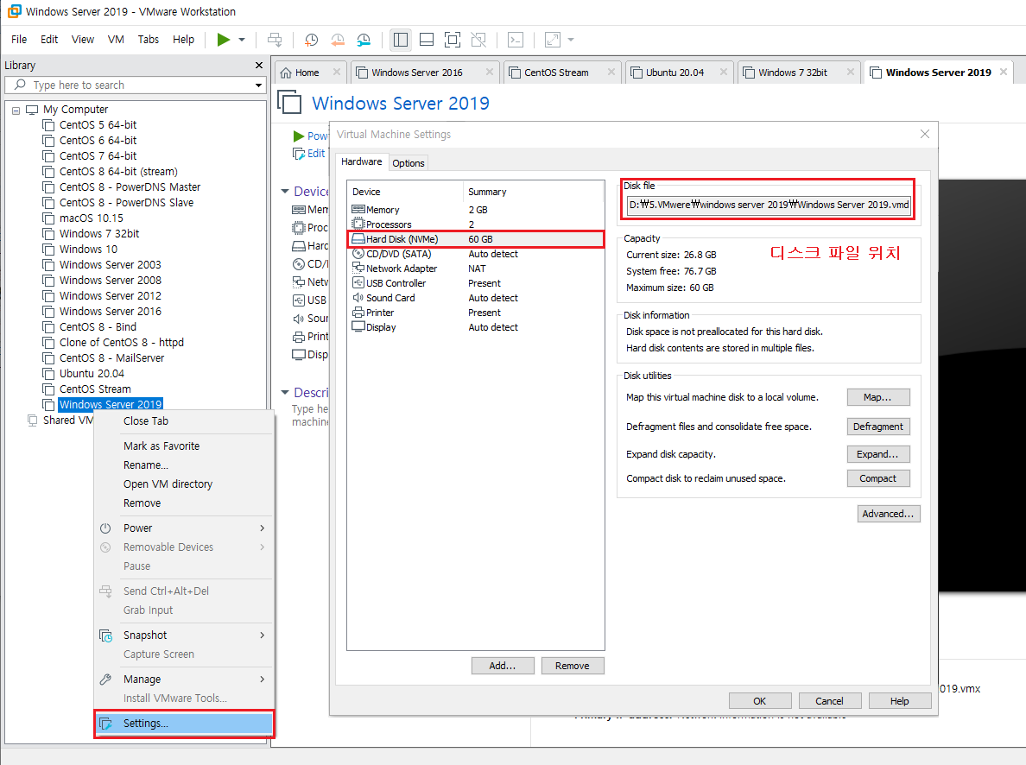Click the Column header Summary in device list
The height and width of the screenshot is (765, 1026).
[x=533, y=192]
